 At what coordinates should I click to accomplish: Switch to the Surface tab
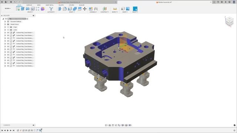tap(29, 5)
